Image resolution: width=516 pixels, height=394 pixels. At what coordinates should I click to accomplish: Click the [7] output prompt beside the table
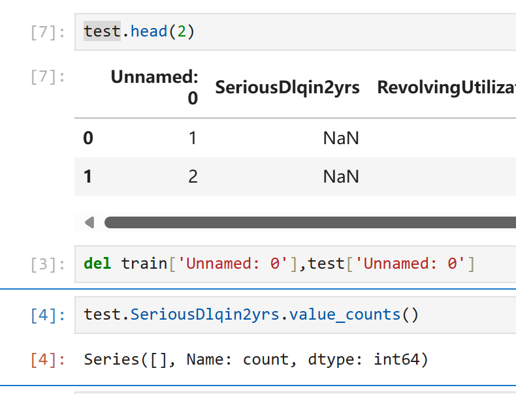[48, 77]
